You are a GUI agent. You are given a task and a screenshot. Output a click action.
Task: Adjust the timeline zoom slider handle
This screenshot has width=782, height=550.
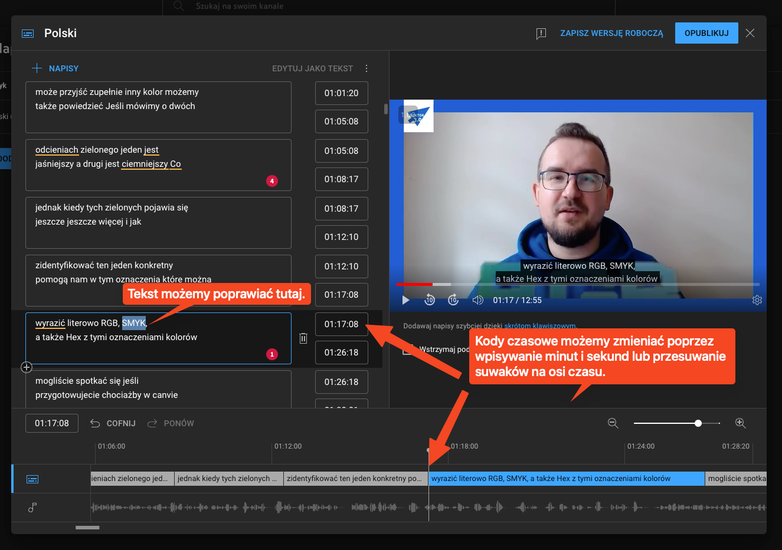tap(698, 423)
